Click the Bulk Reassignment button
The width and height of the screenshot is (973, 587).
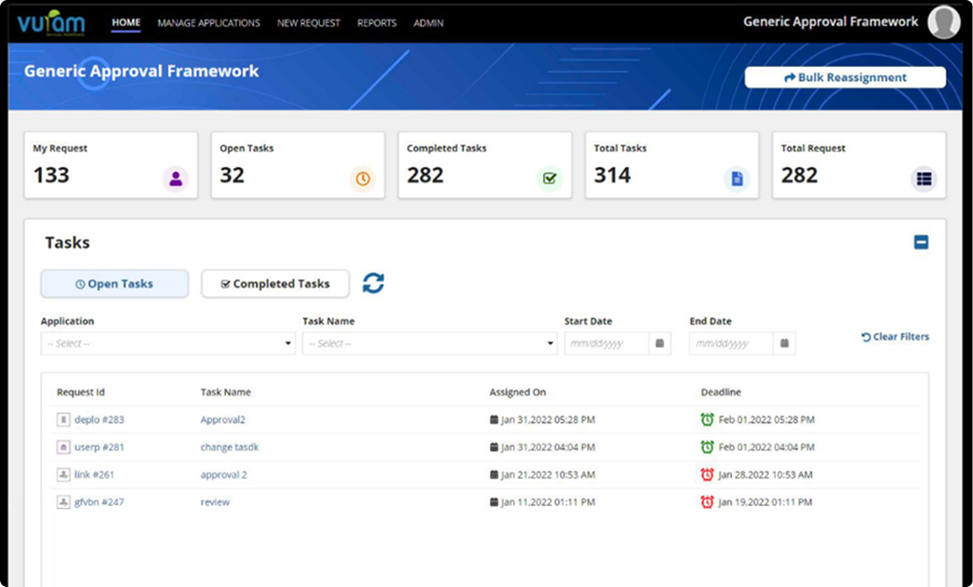845,77
